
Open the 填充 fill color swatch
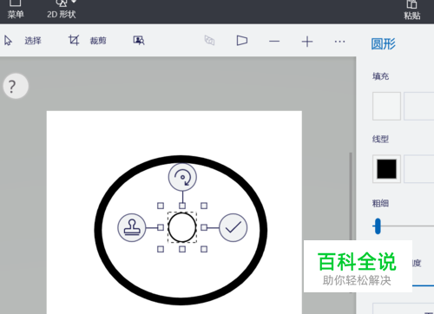click(386, 106)
